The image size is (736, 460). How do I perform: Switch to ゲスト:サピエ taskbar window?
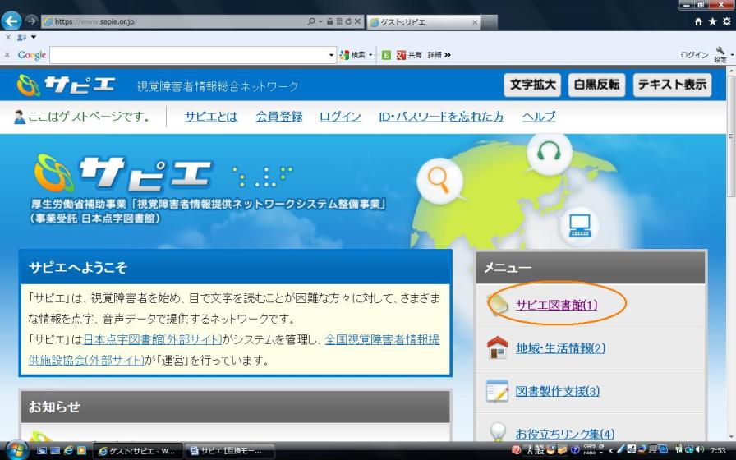coord(136,451)
